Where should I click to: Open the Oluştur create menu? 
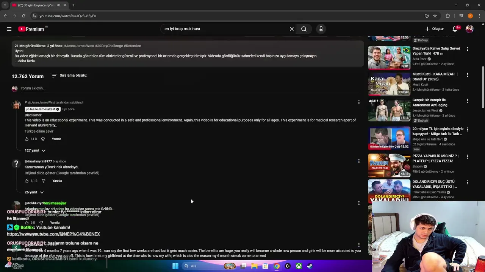[434, 29]
